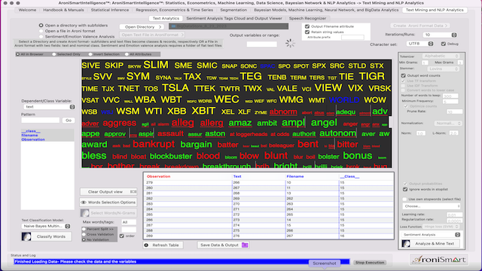
Task: Click the Classify Words moon icon
Action: coord(26,236)
